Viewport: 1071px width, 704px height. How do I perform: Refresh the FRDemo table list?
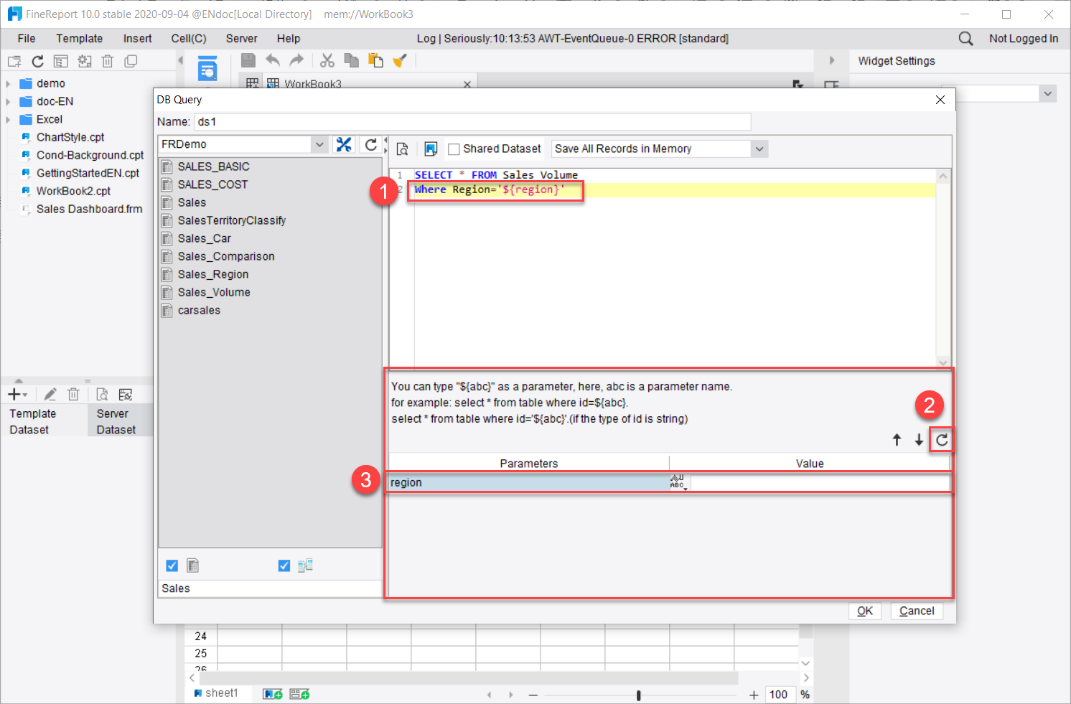tap(370, 145)
